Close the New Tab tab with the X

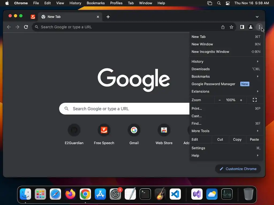pos(98,17)
